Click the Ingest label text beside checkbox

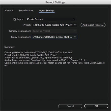point(20,19)
